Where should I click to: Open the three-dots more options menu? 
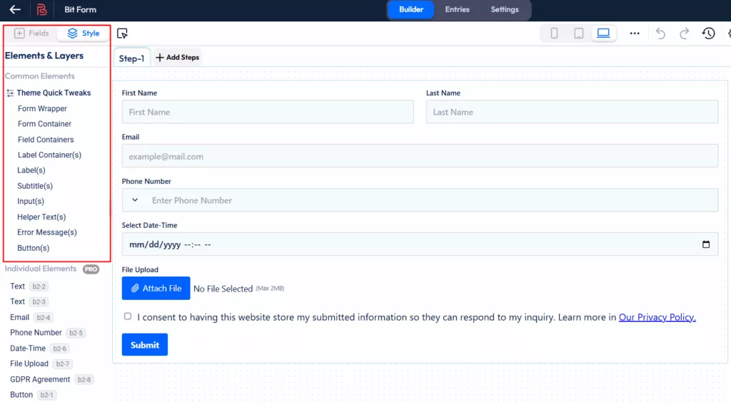(635, 33)
